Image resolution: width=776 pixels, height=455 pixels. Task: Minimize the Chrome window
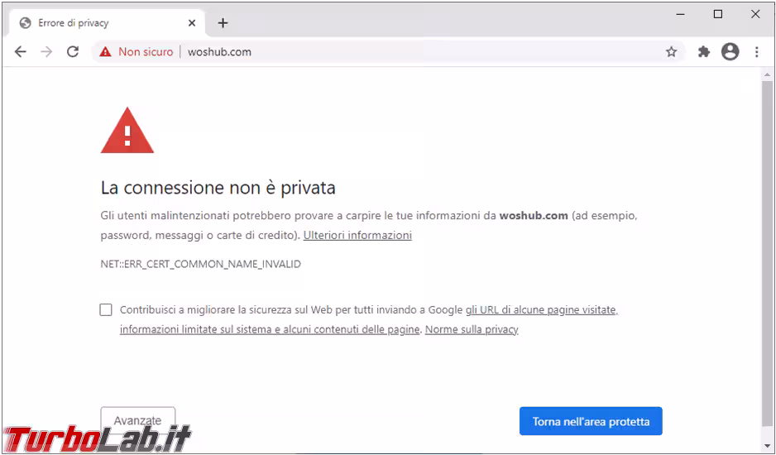coord(681,14)
